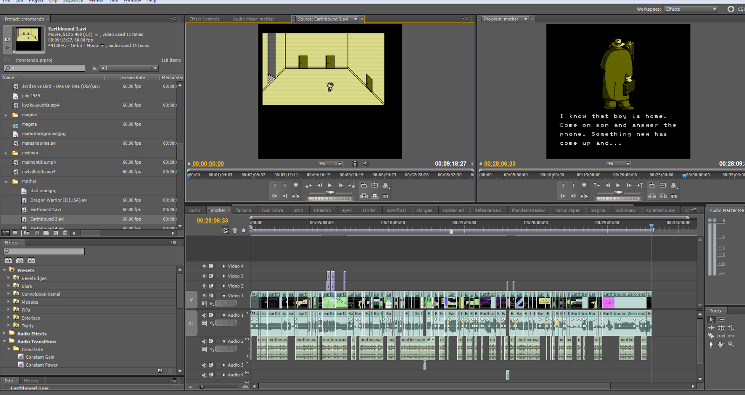Export frame from Source monitor
This screenshot has width=745, height=395.
click(386, 196)
